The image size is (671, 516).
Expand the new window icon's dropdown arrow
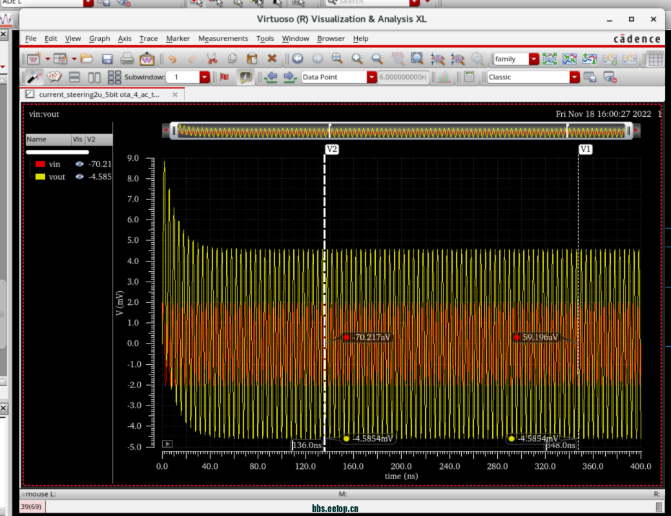[x=48, y=59]
